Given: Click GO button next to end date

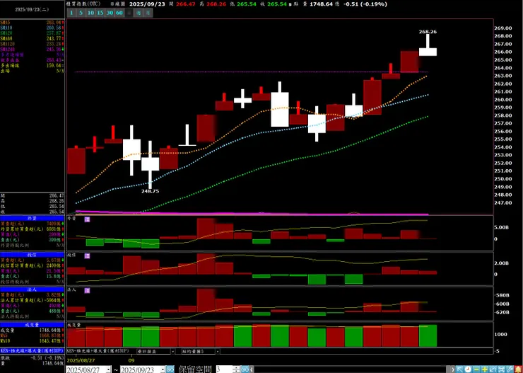Looking at the screenshot, I should tap(170, 369).
